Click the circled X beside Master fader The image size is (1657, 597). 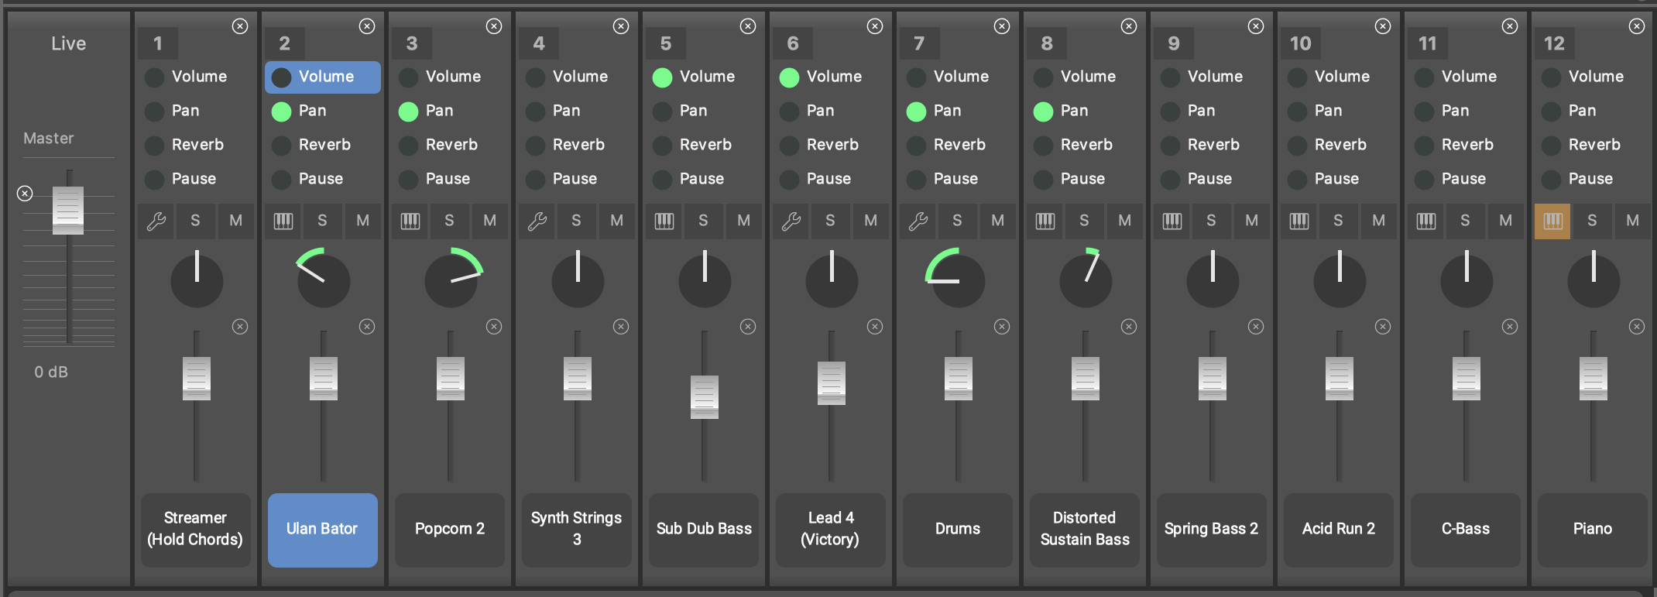point(25,193)
